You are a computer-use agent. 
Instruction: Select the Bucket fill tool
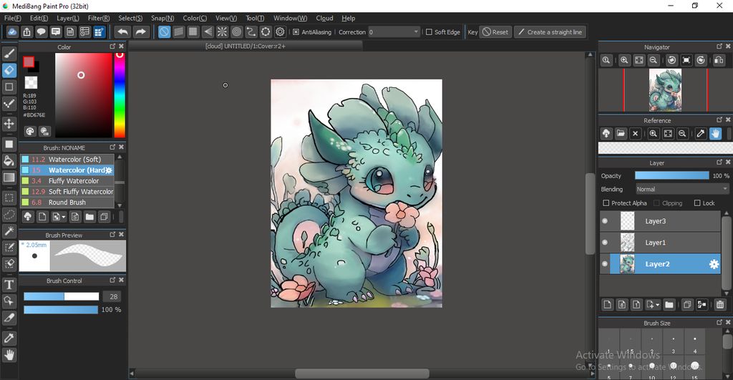click(x=9, y=161)
